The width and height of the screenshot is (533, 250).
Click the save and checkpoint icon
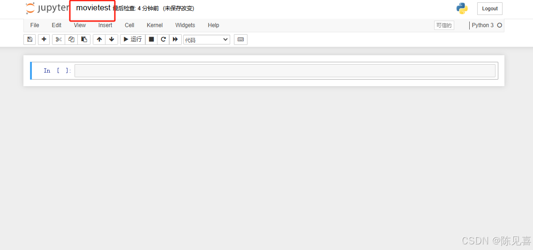coord(30,39)
